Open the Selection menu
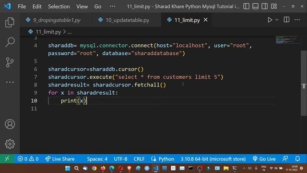The image size is (307, 173). tap(59, 6)
